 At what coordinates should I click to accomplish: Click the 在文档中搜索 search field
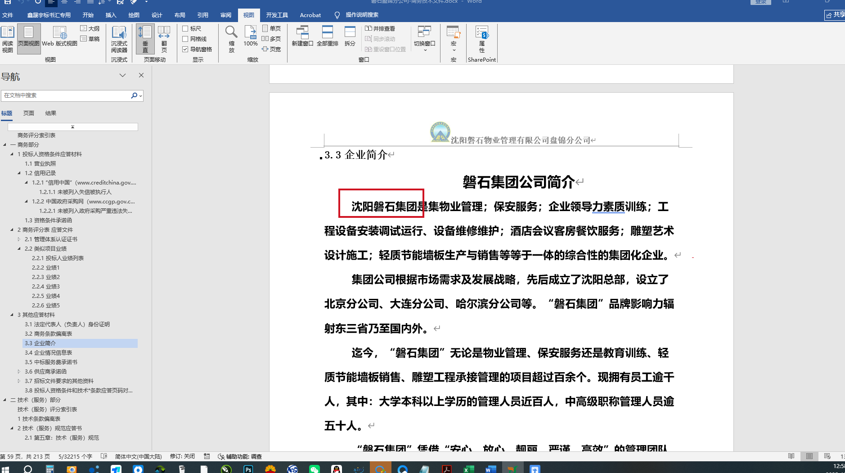pos(66,95)
